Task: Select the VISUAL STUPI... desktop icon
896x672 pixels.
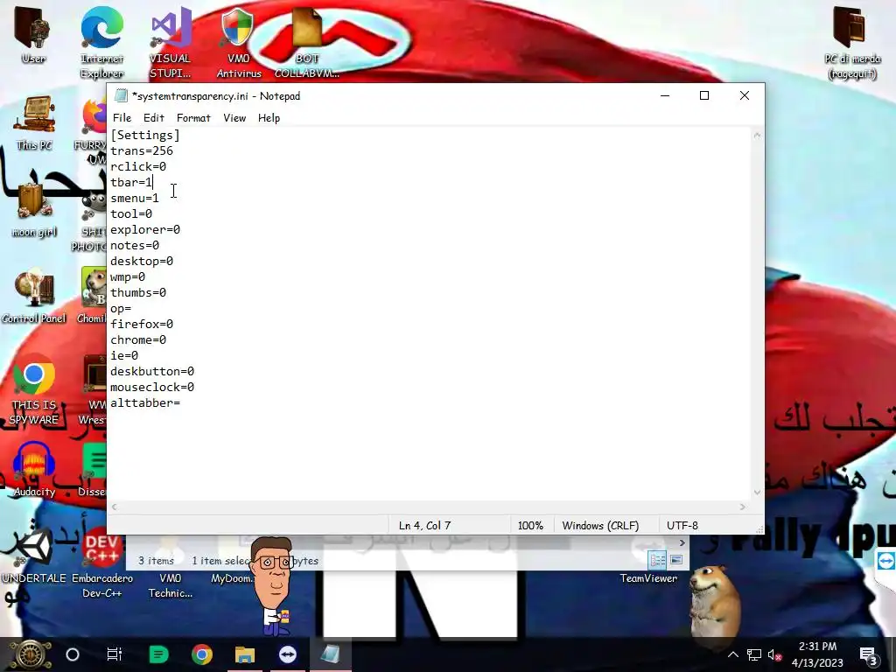Action: coord(171,42)
